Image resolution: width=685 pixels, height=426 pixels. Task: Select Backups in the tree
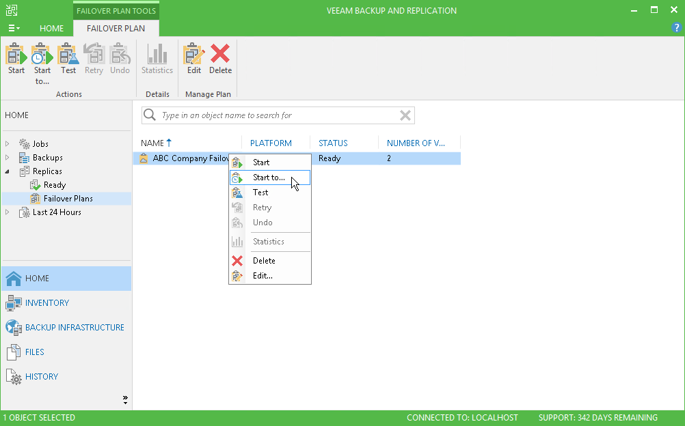(x=47, y=157)
